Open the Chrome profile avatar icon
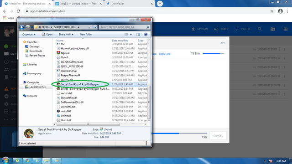 pos(281,11)
